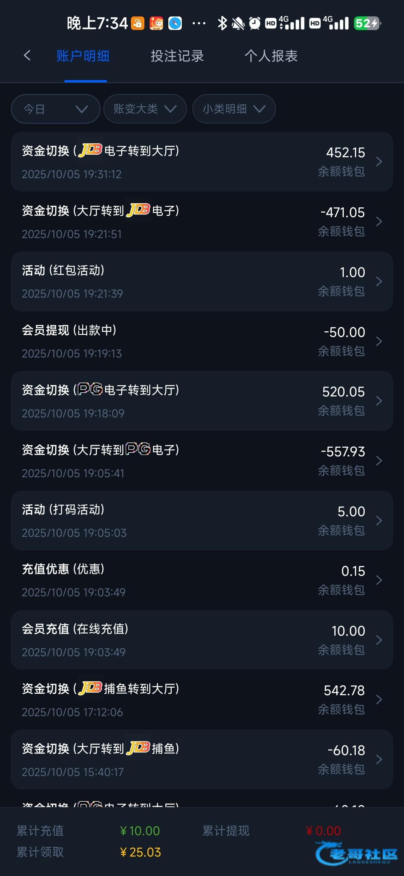
Task: Tap the alarm clock status bar icon
Action: click(255, 23)
